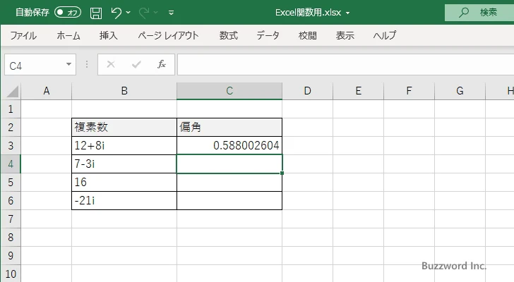Open the Undo history dropdown arrow
Viewport: 514px width, 282px height.
[128, 13]
